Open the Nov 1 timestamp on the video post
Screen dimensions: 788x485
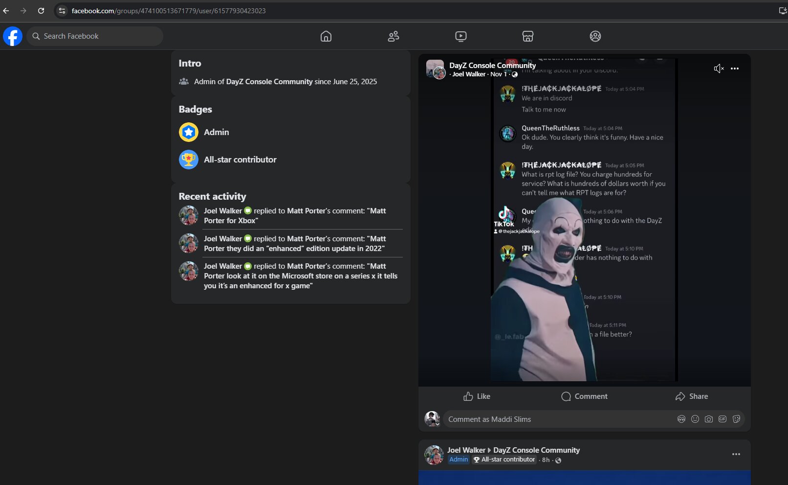point(499,74)
